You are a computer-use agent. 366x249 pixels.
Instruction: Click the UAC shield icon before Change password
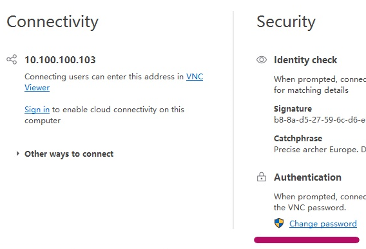click(279, 223)
